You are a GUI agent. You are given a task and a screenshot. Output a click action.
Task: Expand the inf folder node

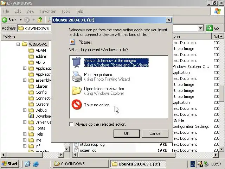[25, 146]
